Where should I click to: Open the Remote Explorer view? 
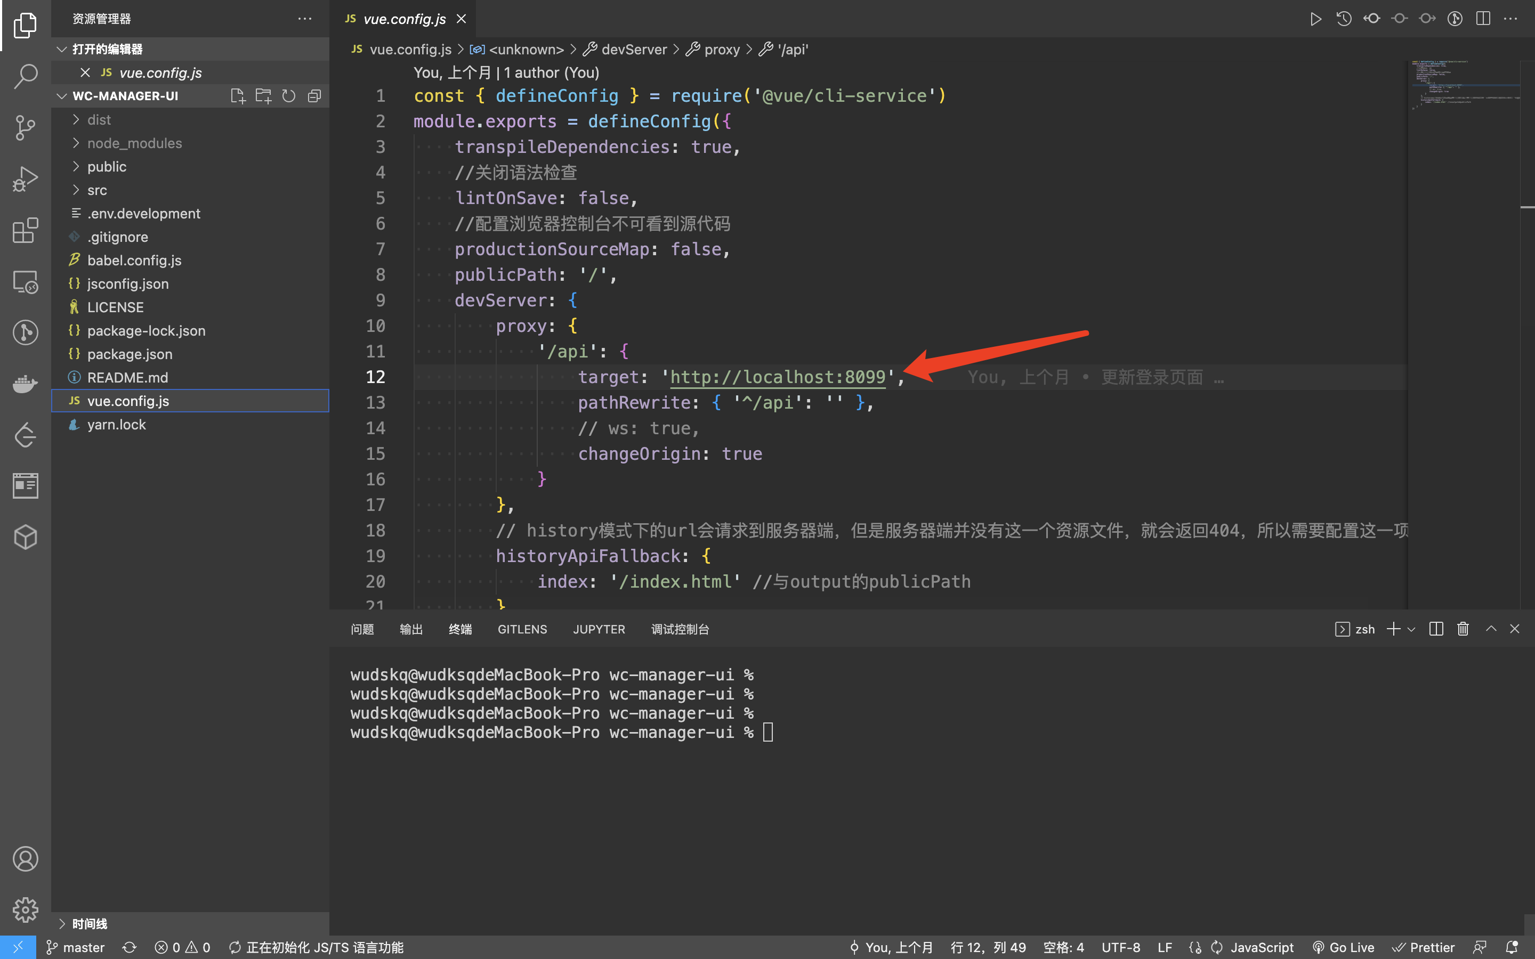(x=26, y=282)
